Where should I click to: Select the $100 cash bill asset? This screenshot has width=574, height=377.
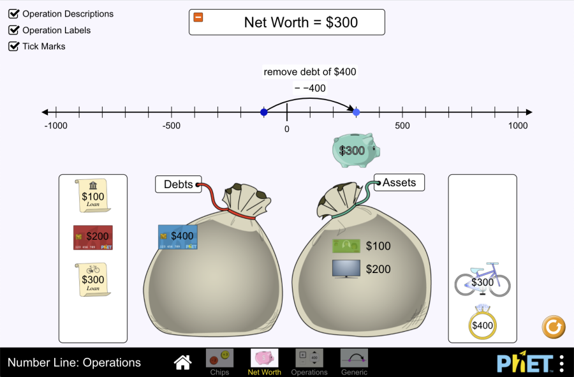click(x=346, y=246)
